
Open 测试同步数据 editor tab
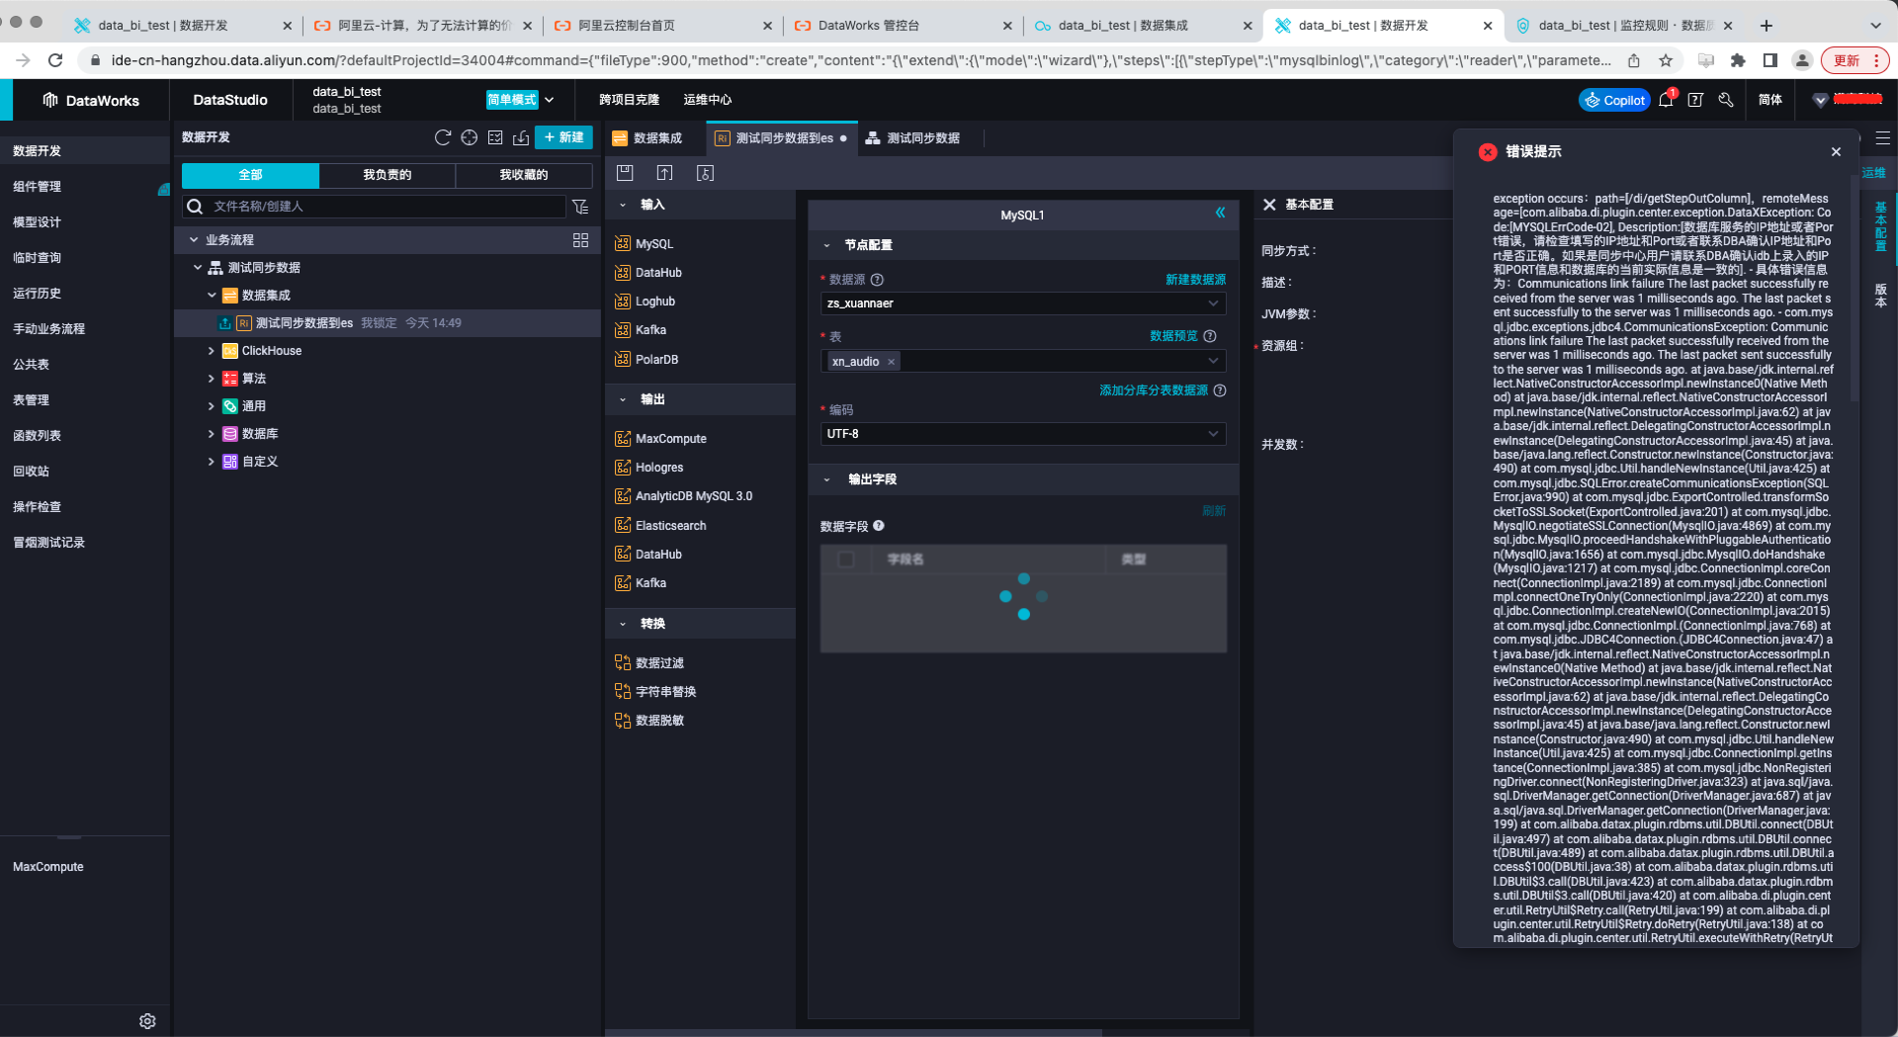coord(912,138)
